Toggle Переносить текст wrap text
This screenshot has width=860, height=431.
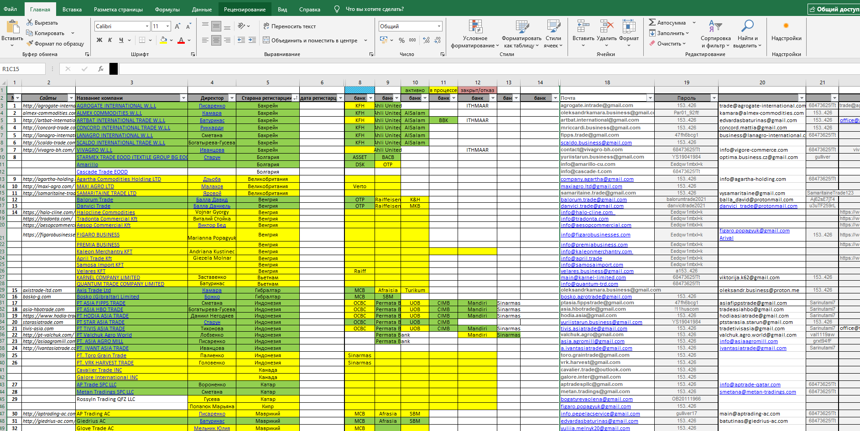pos(289,26)
